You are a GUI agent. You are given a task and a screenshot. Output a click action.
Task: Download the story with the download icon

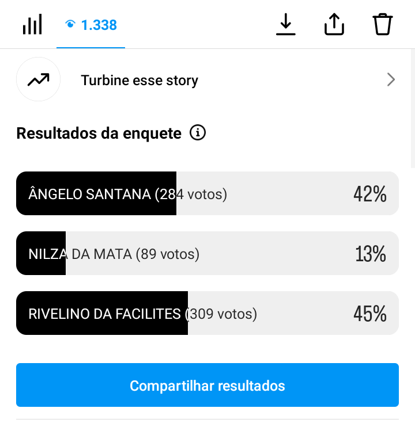pos(285,25)
